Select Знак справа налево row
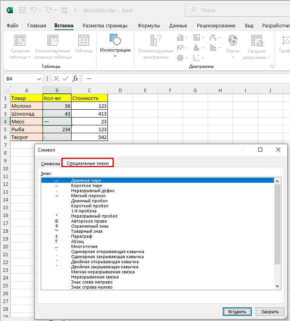This screenshot has height=321, width=290. pyautogui.click(x=158, y=287)
